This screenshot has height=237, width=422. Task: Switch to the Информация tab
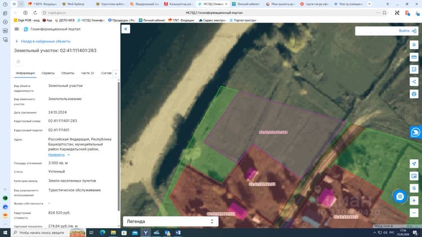[25, 73]
